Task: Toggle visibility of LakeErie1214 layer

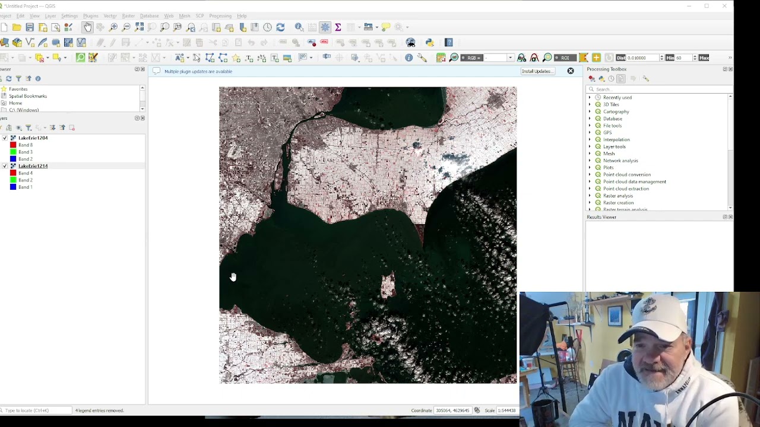Action: point(5,166)
